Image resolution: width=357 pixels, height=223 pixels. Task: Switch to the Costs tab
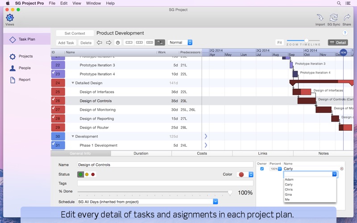click(202, 153)
